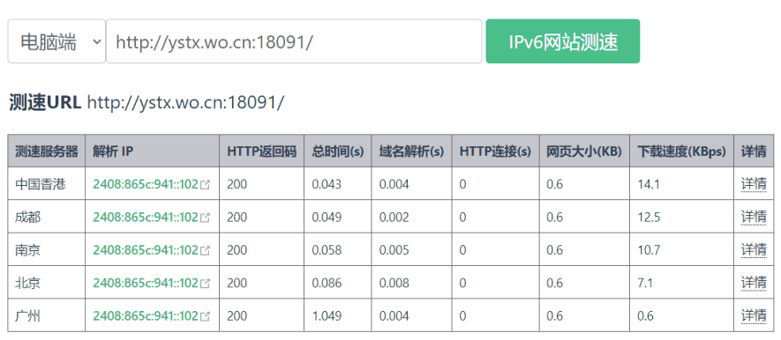This screenshot has height=340, width=781.
Task: Start the IPv6网站测速 test
Action: click(563, 41)
